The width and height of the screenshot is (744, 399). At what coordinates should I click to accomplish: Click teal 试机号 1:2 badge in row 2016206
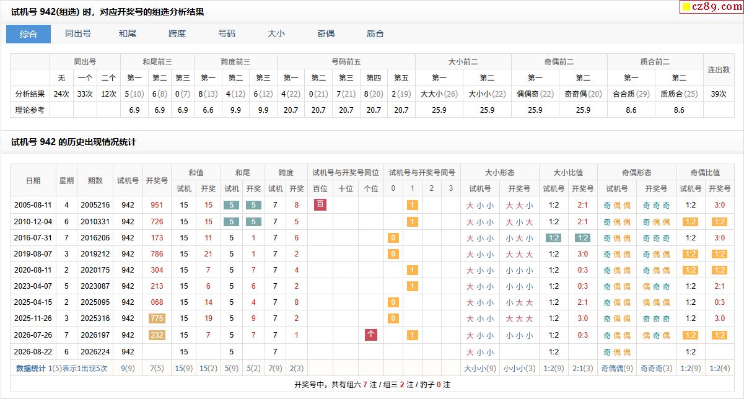click(x=554, y=238)
